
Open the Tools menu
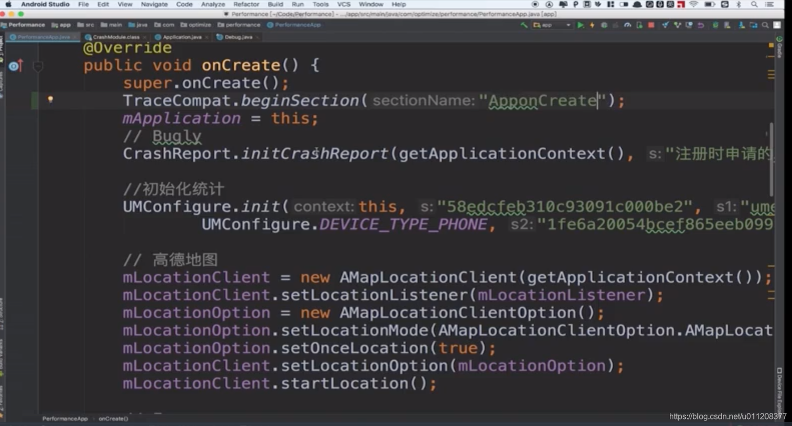click(320, 4)
